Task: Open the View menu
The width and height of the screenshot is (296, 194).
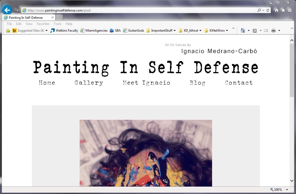Action: tap(29, 24)
